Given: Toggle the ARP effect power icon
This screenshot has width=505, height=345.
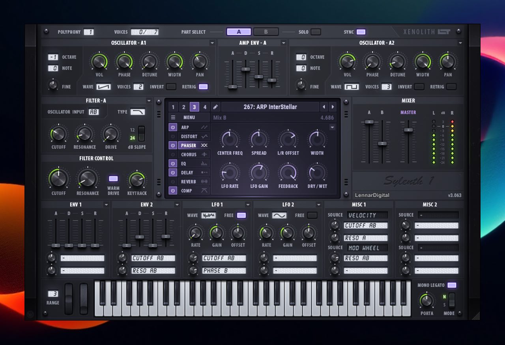Looking at the screenshot, I should tap(173, 127).
